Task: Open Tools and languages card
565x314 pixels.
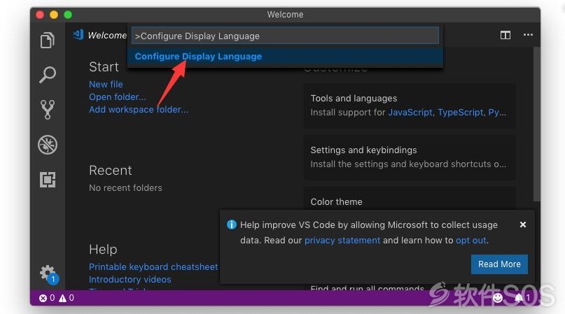Action: pyautogui.click(x=410, y=105)
